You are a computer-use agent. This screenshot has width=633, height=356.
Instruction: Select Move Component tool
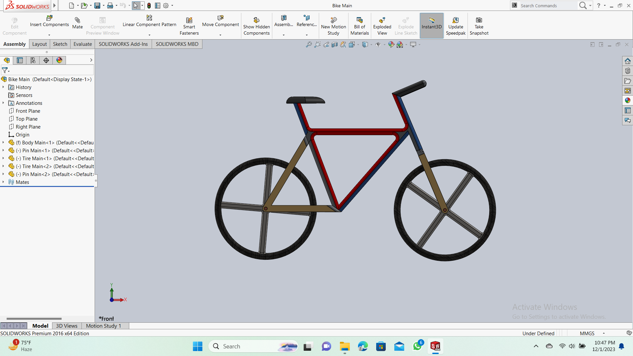tap(220, 21)
